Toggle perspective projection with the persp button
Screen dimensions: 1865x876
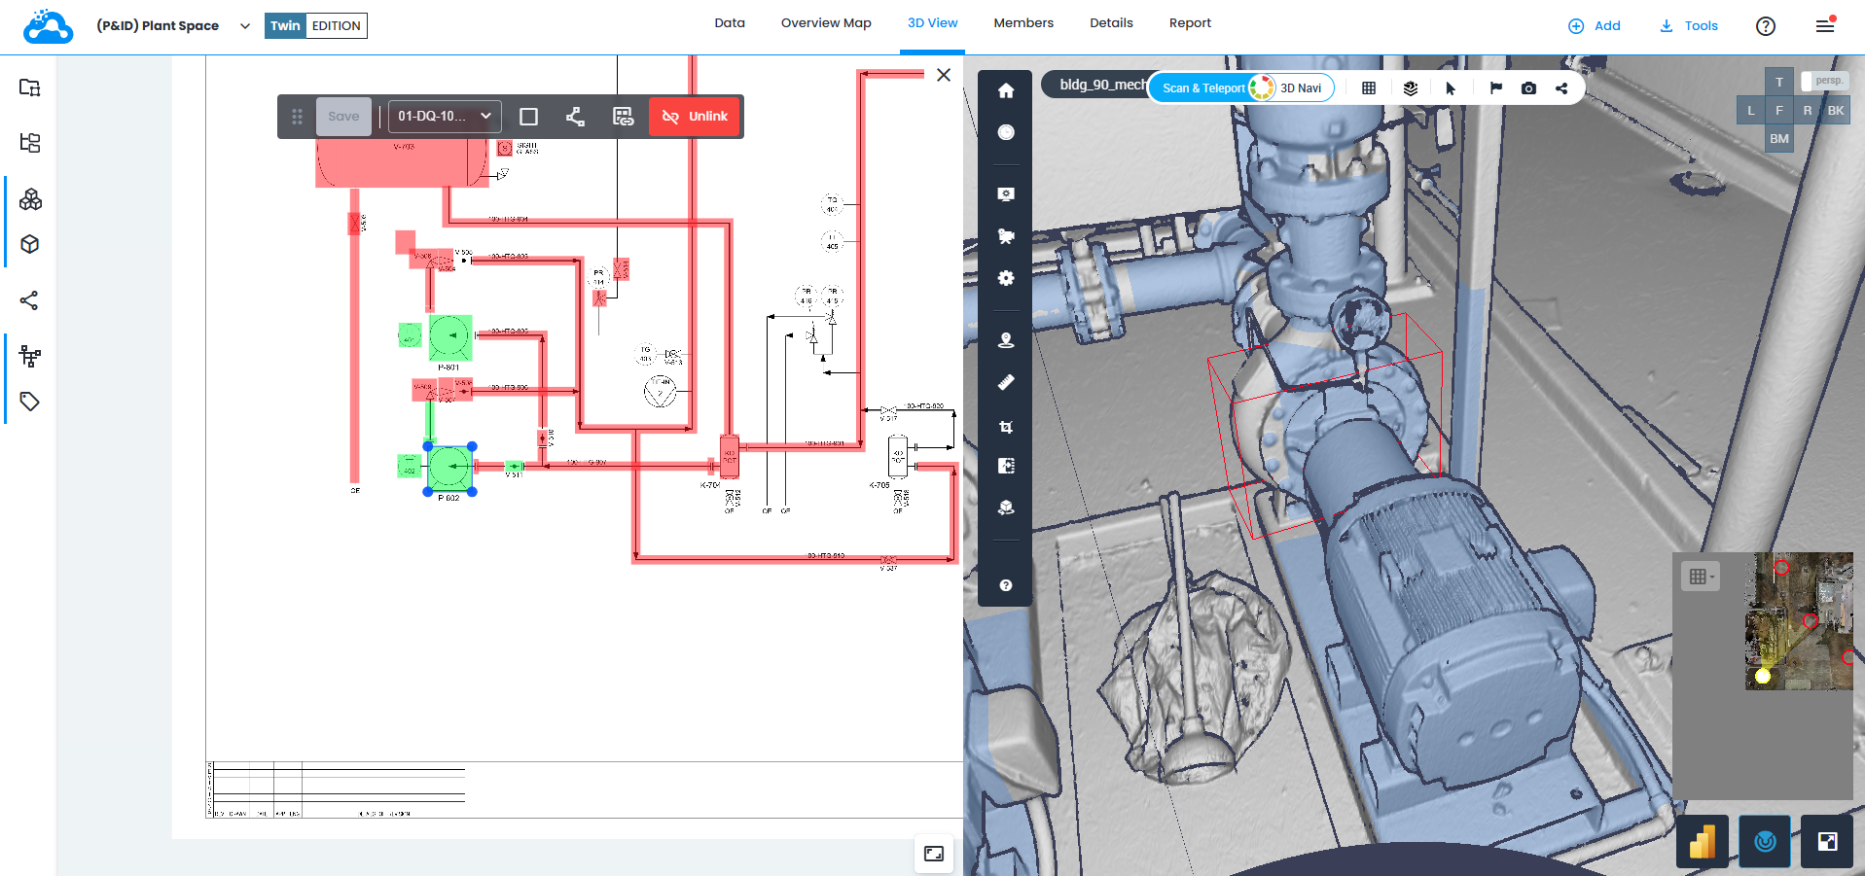tap(1824, 81)
